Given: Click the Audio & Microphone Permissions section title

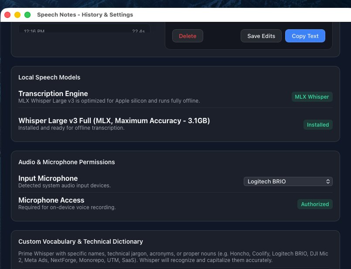Looking at the screenshot, I should click(66, 162).
